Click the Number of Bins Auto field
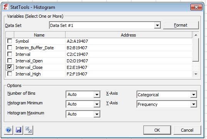The width and height of the screenshot is (207, 139). [80, 94]
